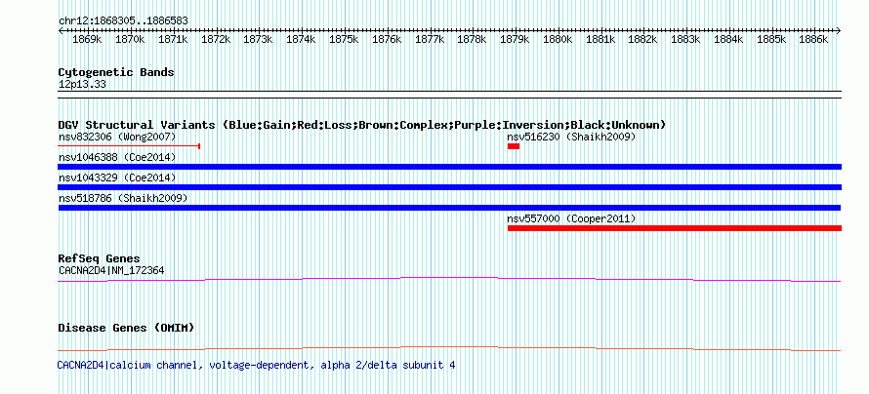
Task: Select the small red nsv516230 loss block
Action: coord(514,146)
